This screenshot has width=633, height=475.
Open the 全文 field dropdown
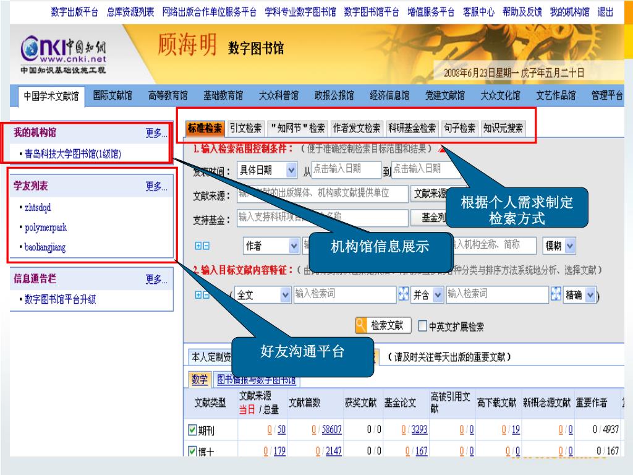tap(285, 295)
